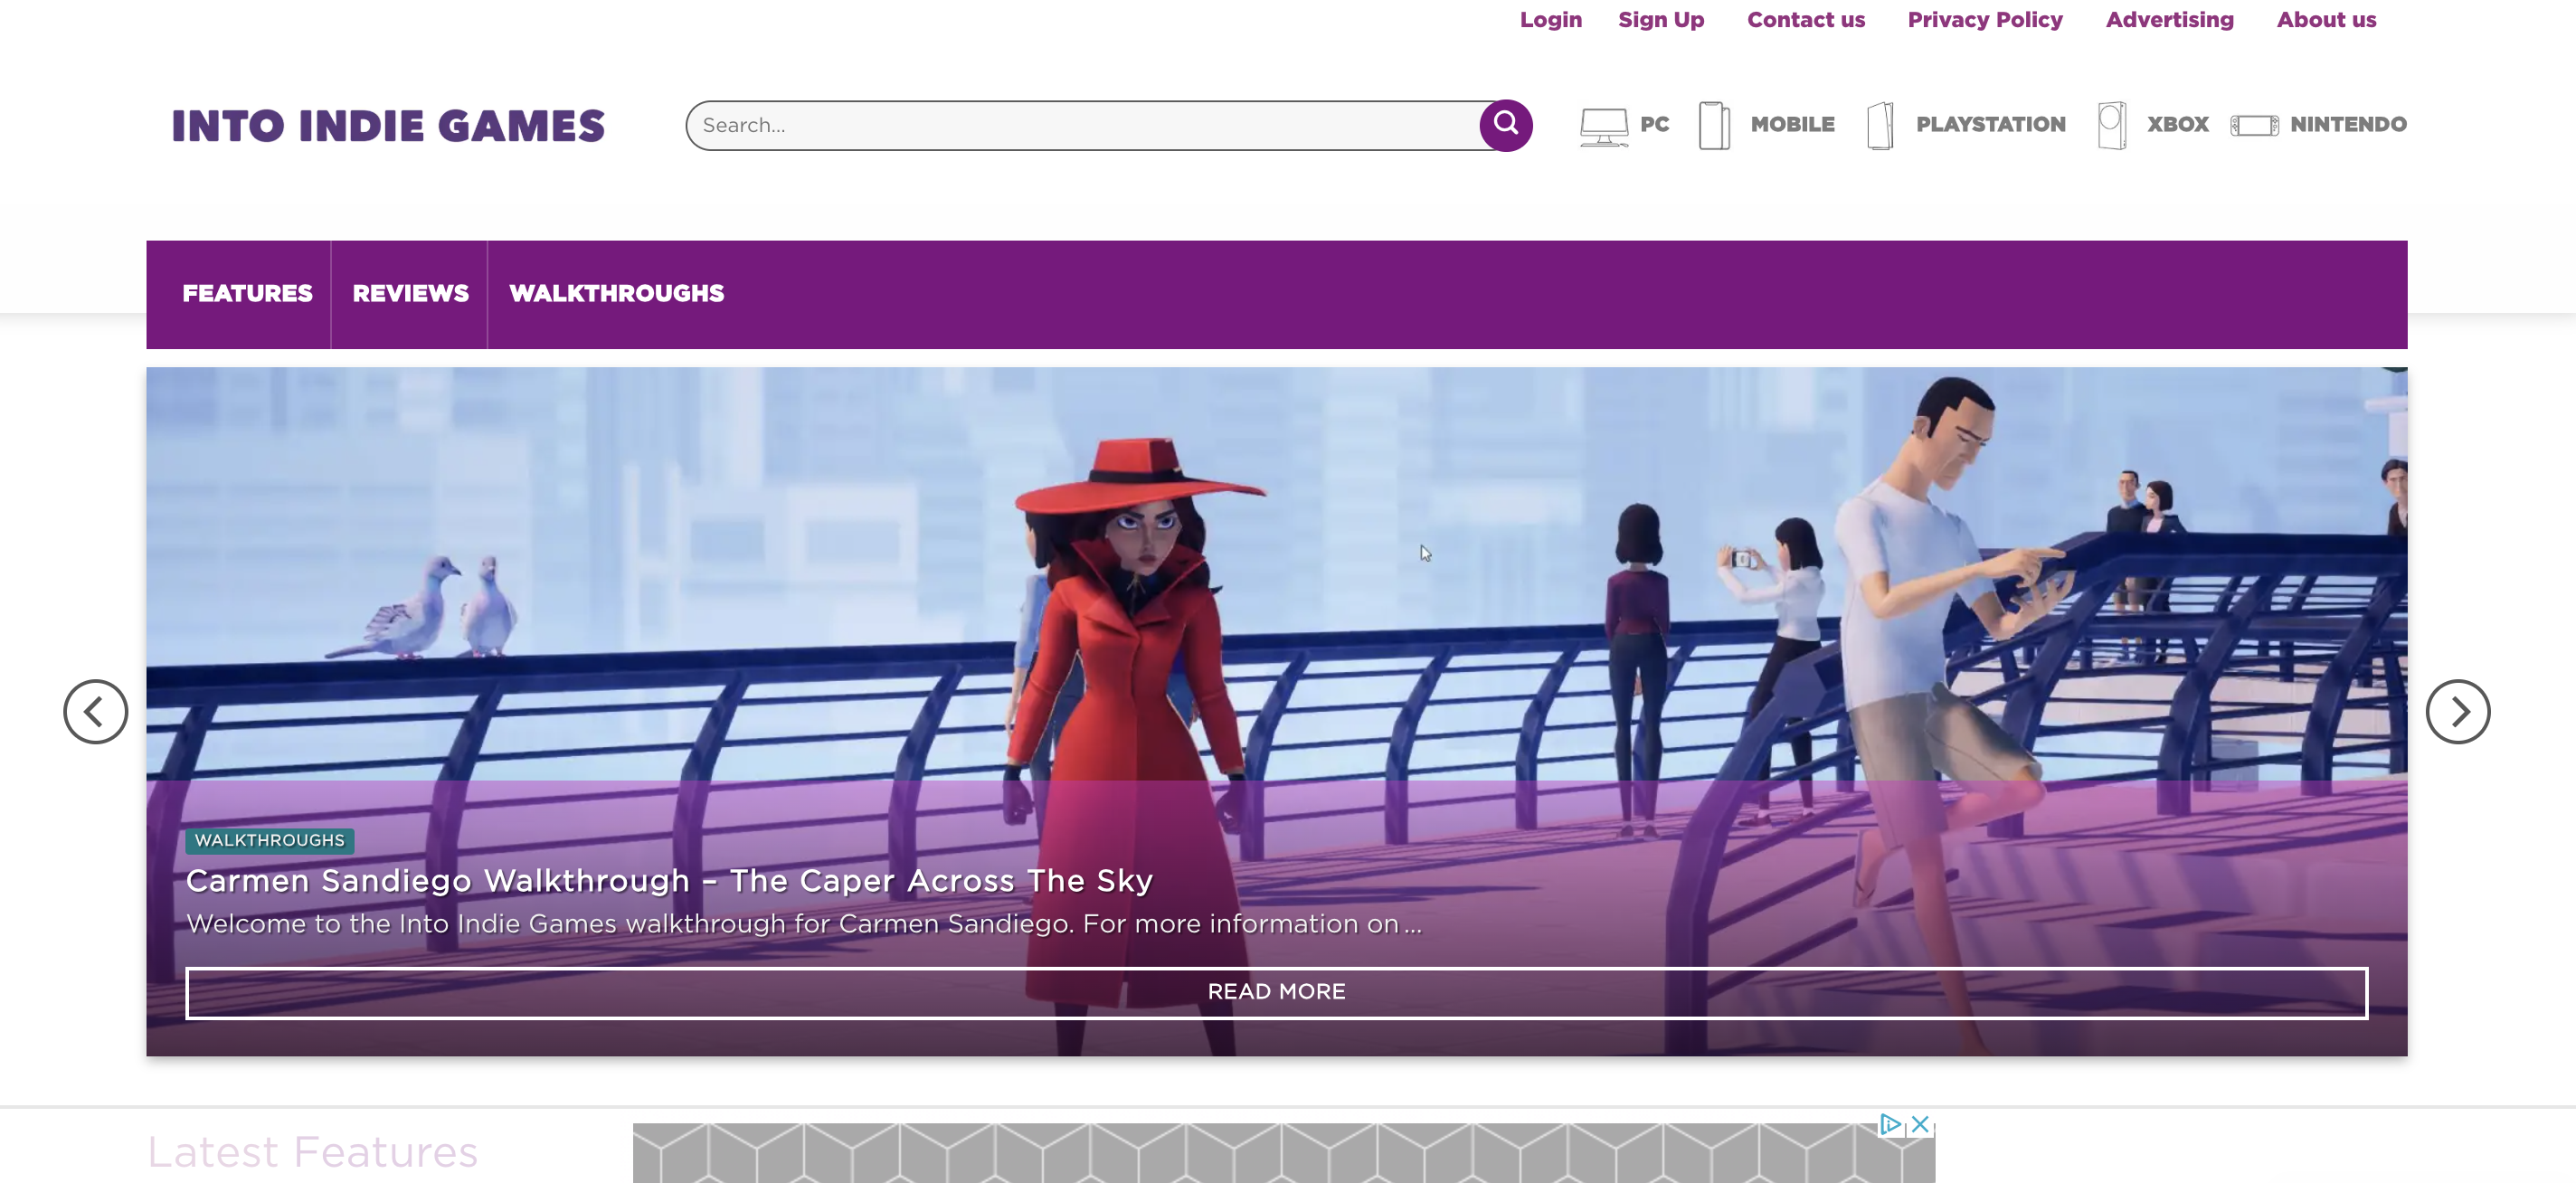Select the PC platform label

click(x=1654, y=125)
